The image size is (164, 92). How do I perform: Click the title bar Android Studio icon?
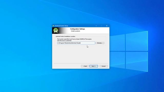tap(53, 26)
